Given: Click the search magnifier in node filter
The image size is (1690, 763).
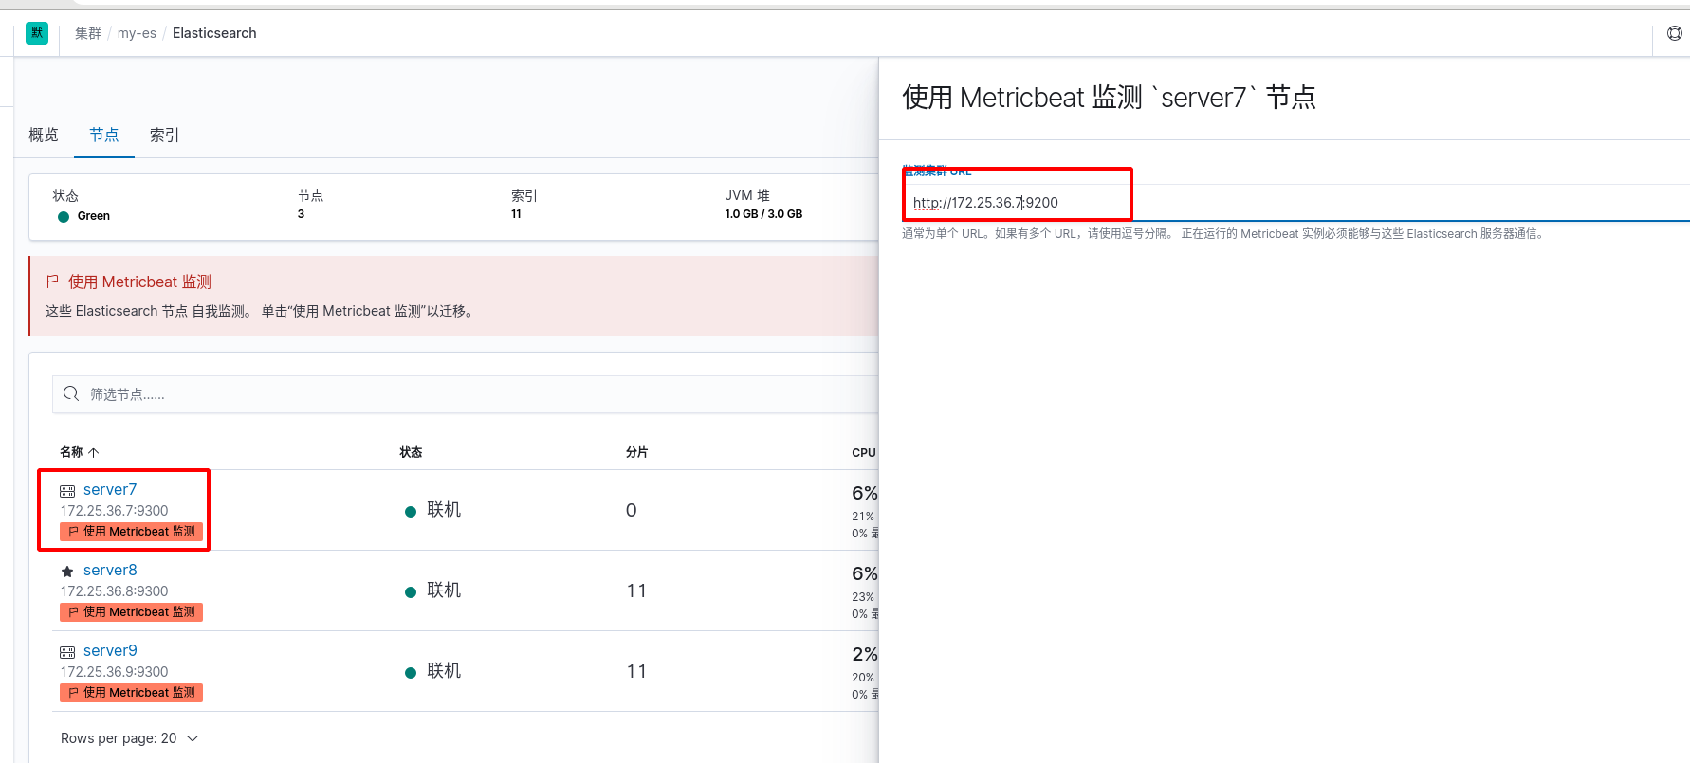Looking at the screenshot, I should coord(71,393).
